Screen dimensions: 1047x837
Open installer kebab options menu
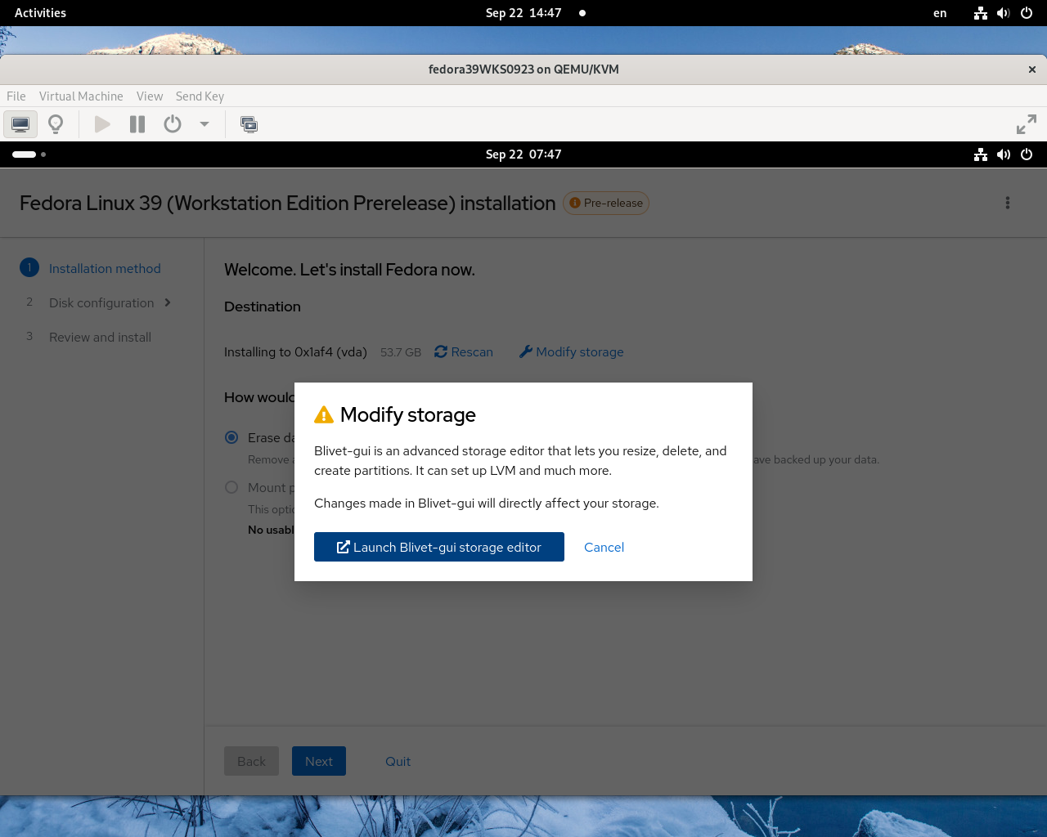(x=1008, y=203)
